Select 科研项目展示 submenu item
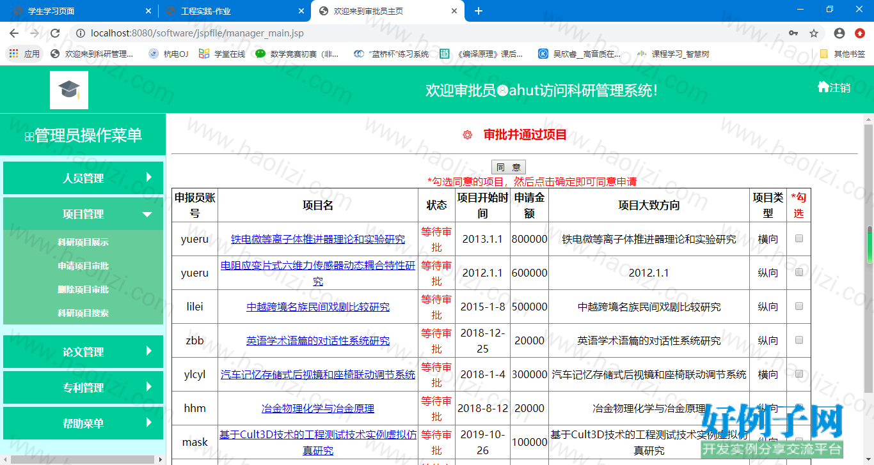Screen dimensions: 874x465 (x=83, y=242)
